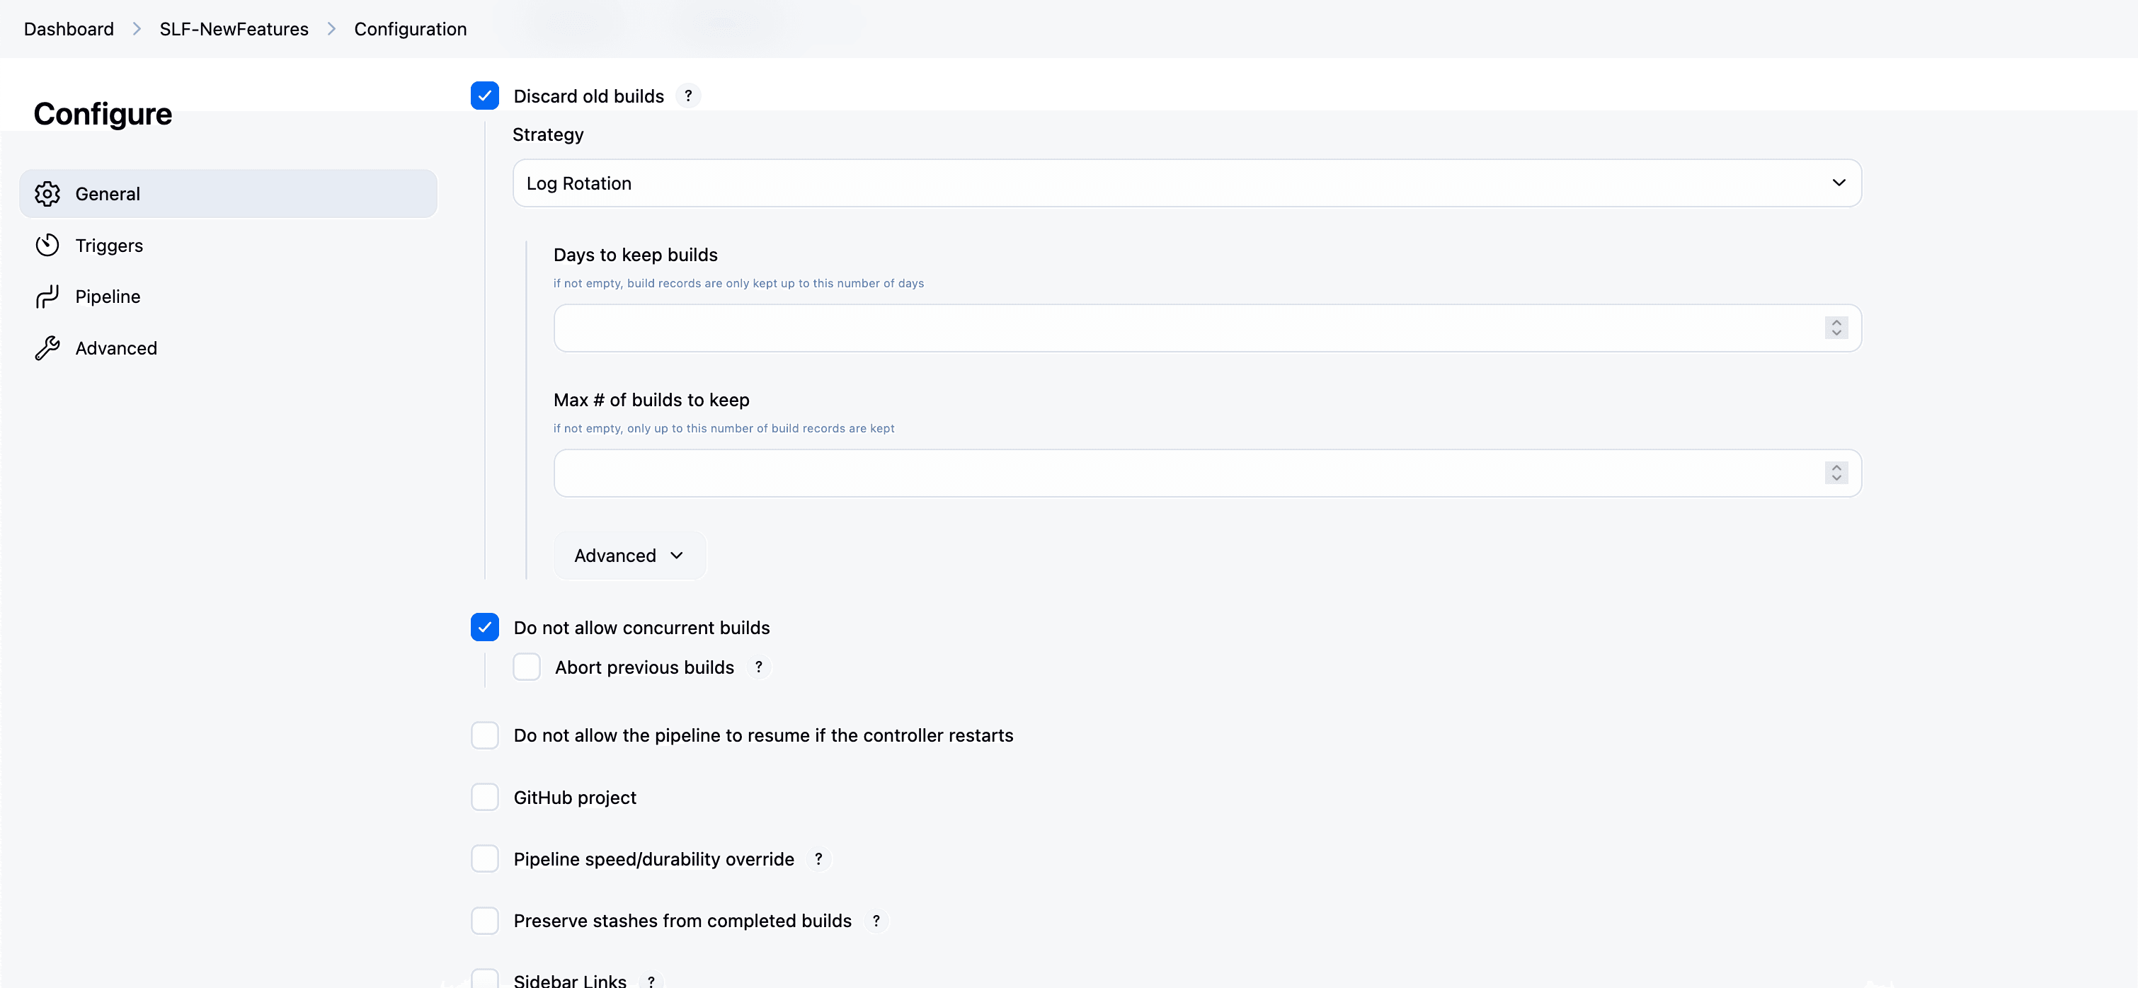Switch to Triggers section in sidebar

coord(109,246)
